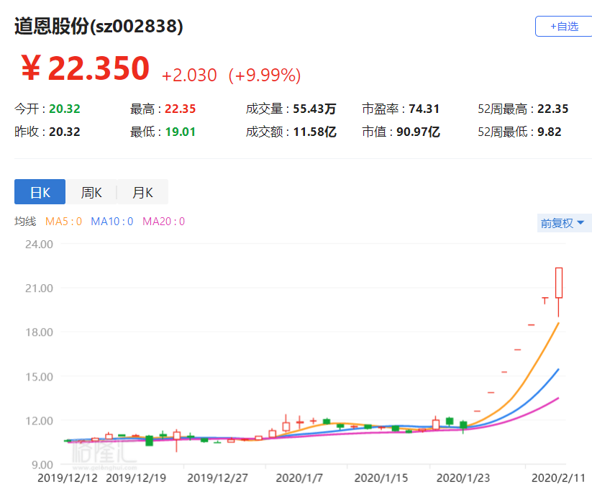The height and width of the screenshot is (487, 592).
Task: Click the 21.00 price axis label
Action: point(39,288)
